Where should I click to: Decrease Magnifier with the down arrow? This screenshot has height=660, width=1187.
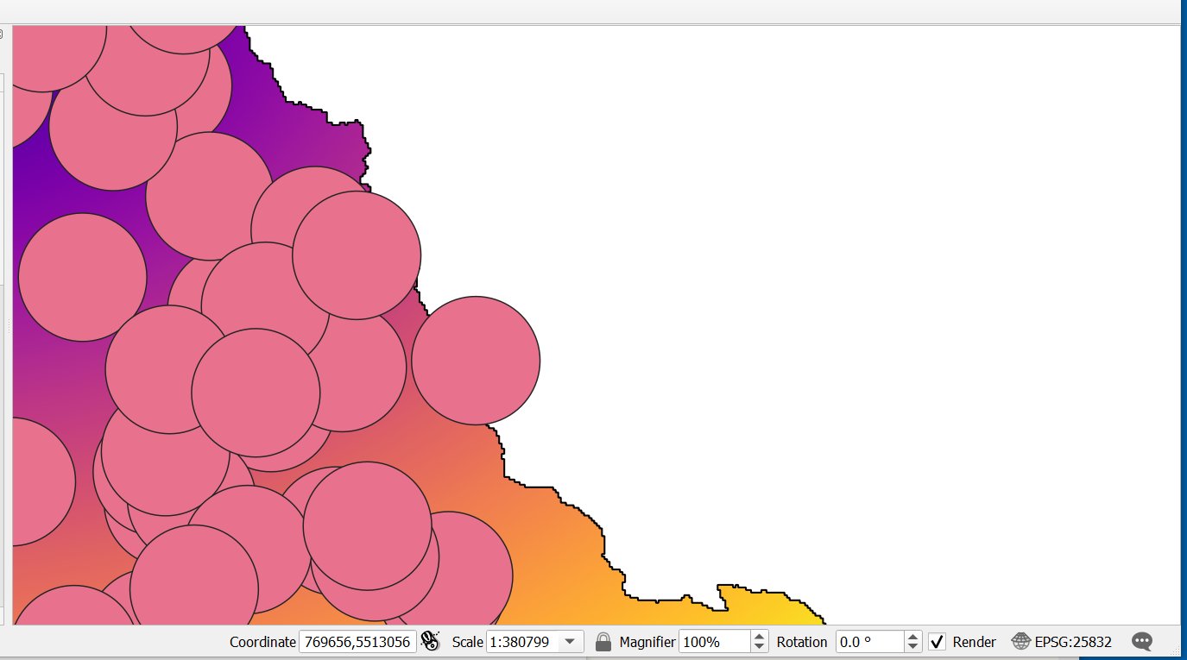coord(760,647)
